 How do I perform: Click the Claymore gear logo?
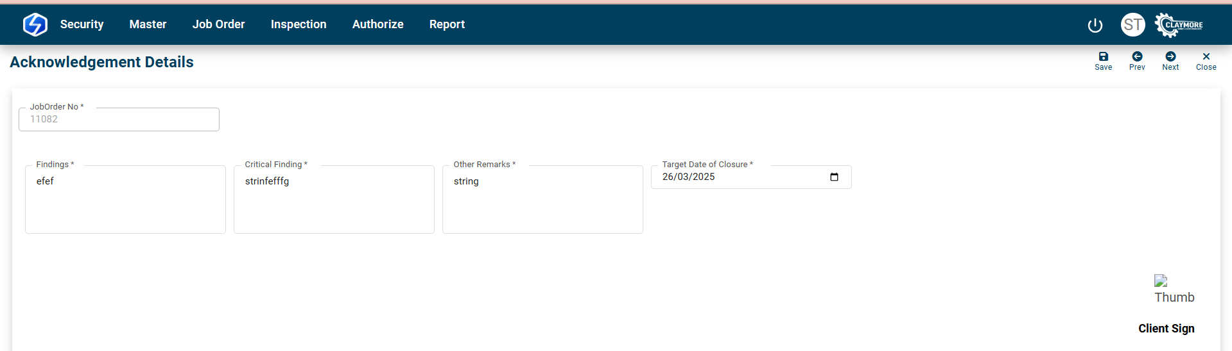(1179, 25)
